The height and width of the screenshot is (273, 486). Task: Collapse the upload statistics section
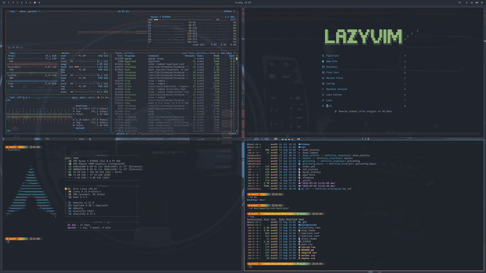80,128
